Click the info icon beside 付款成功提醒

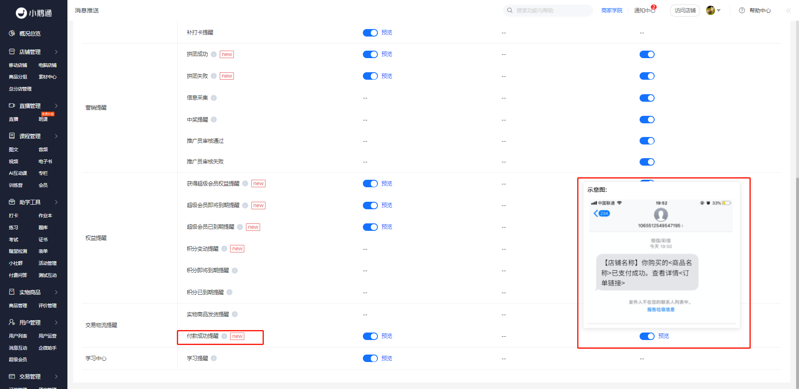point(224,336)
